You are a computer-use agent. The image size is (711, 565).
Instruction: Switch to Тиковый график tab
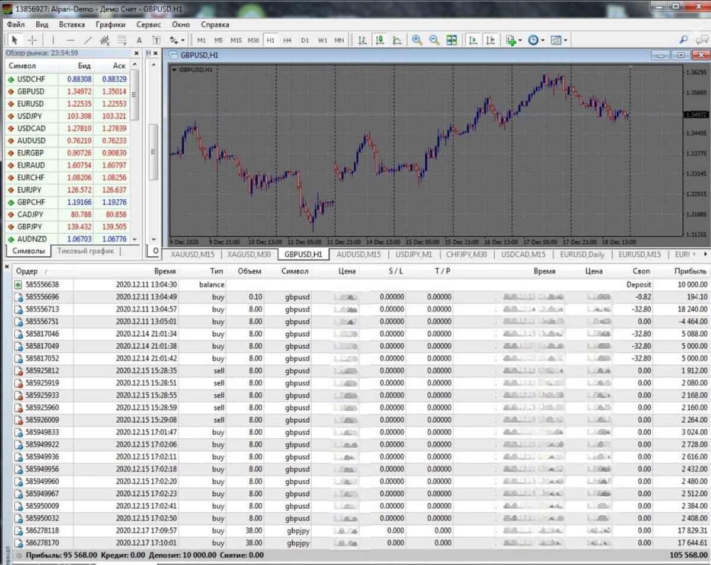pyautogui.click(x=85, y=251)
